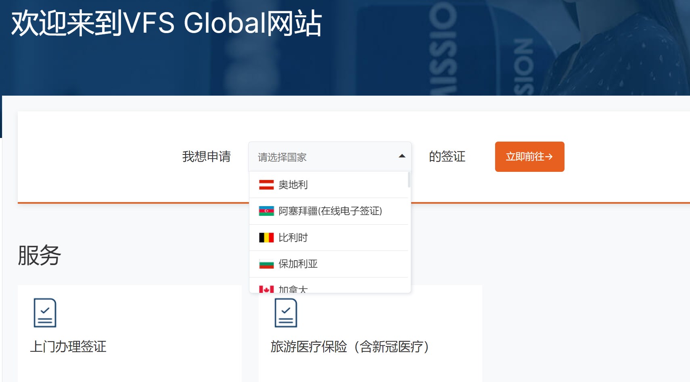Click the 旅游医疗保险 document icon
The width and height of the screenshot is (690, 382).
[286, 313]
